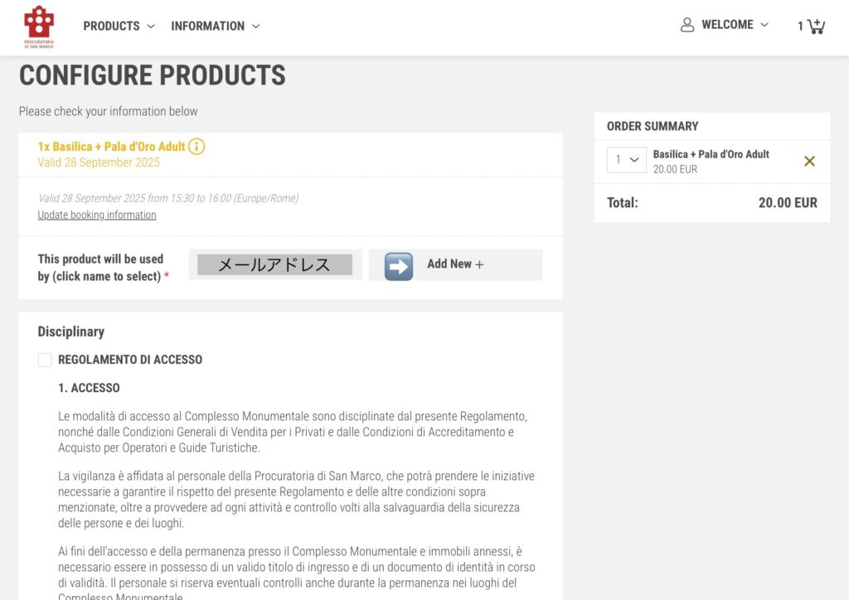Screen dimensions: 849x600
Task: Click the yellow Basilica + Pala d'Oro Adult title
Action: [111, 147]
